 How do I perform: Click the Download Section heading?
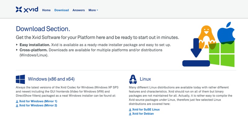43,29
